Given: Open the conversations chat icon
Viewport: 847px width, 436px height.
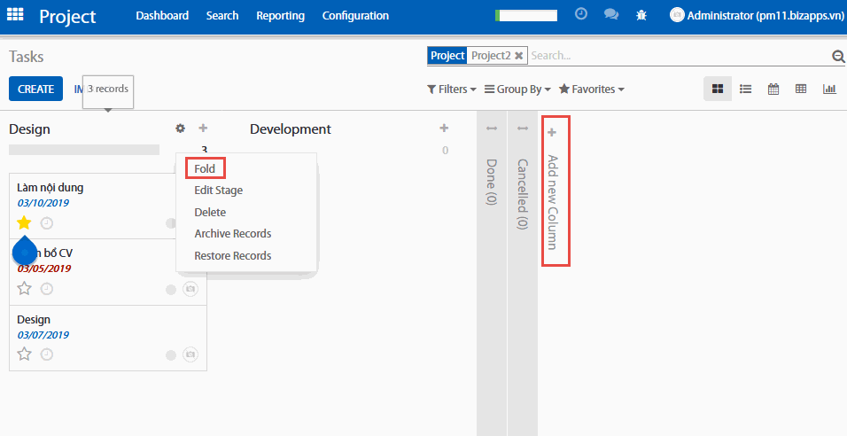Looking at the screenshot, I should tap(610, 15).
